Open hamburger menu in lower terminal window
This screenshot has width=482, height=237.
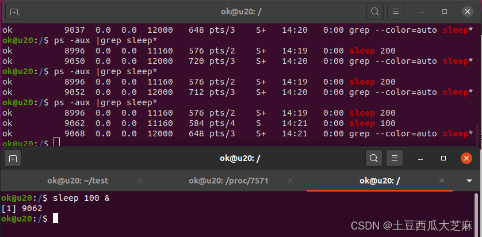395,158
